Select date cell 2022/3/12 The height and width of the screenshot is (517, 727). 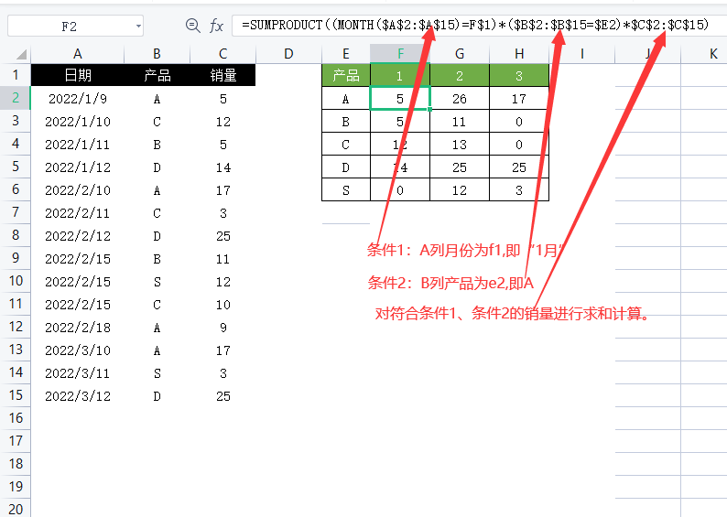(x=78, y=396)
